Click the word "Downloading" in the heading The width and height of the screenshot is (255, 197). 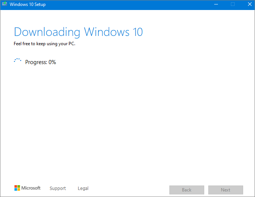tap(47, 32)
